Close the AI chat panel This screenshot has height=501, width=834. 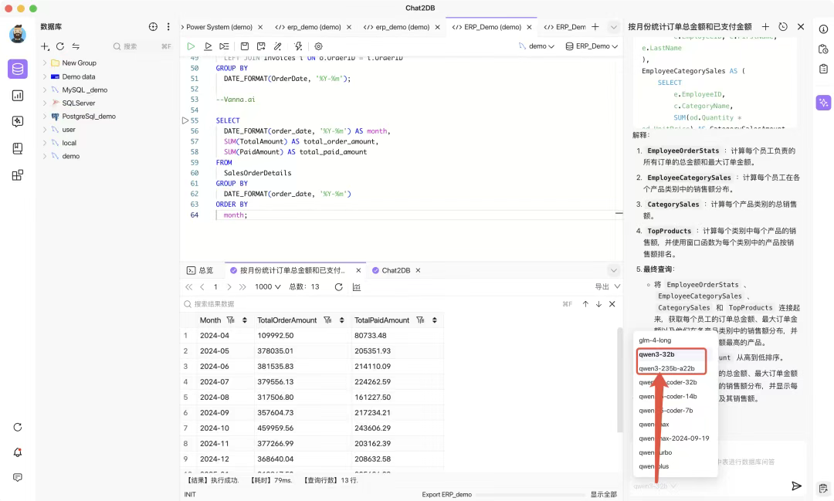click(x=801, y=26)
